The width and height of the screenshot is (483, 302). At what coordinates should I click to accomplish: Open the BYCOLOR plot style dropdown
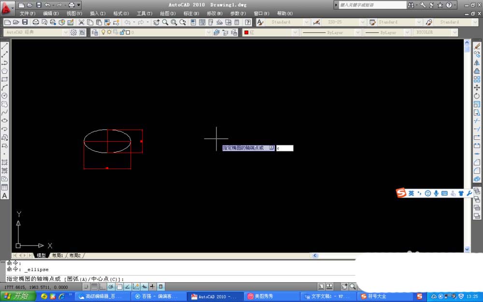pos(455,32)
